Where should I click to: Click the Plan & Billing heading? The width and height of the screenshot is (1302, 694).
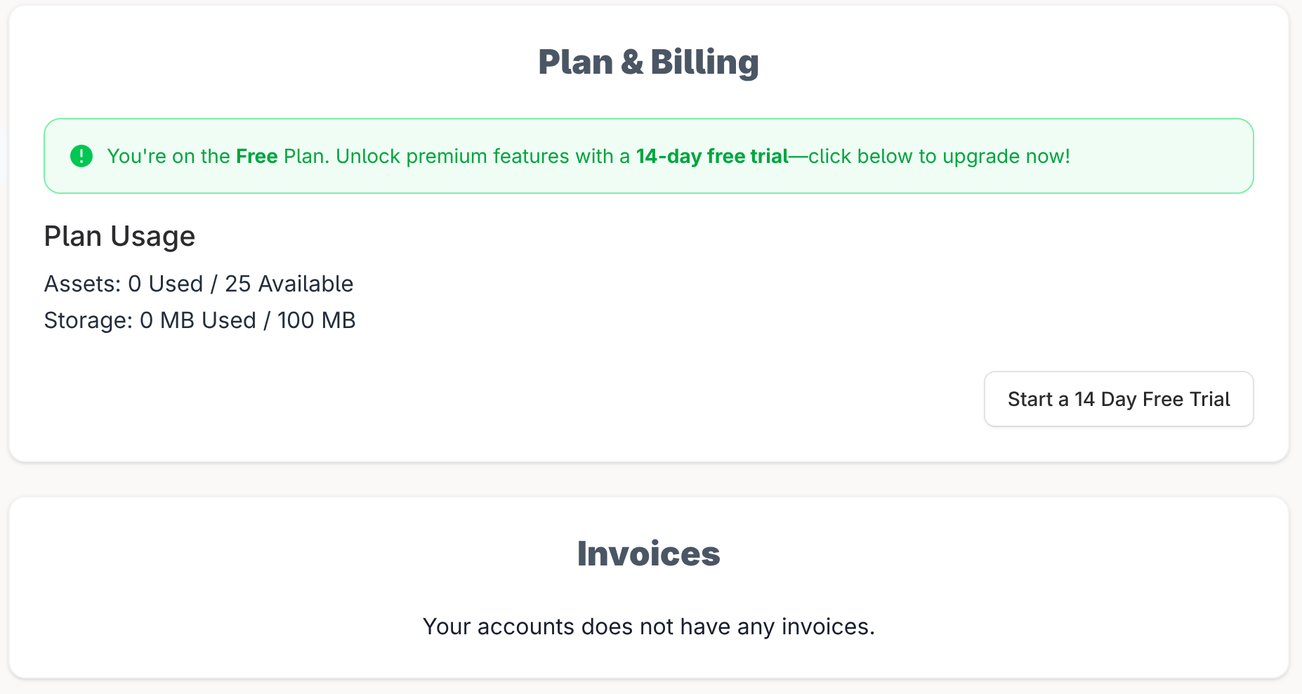click(648, 62)
